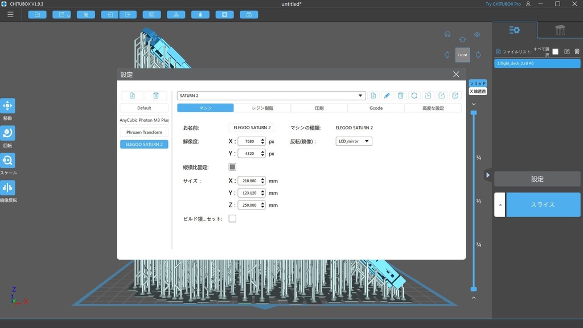Open the slice settings tab icon
583x328 pixels.
[x=515, y=30]
